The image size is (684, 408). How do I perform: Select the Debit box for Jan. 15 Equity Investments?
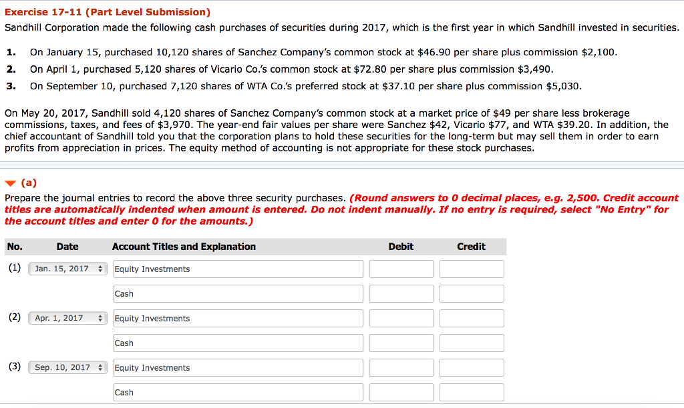tap(401, 269)
